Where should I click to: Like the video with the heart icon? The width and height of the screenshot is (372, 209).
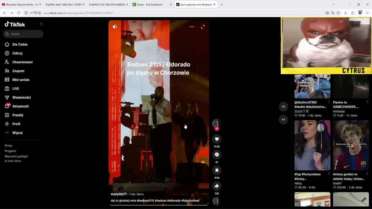(x=217, y=139)
